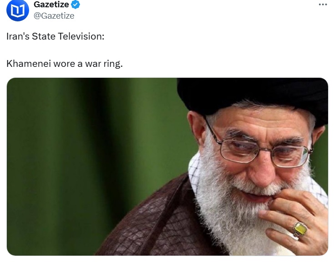Viewport: 334px width, 262px height.
Task: Click the Gazetize display name
Action: tap(51, 5)
